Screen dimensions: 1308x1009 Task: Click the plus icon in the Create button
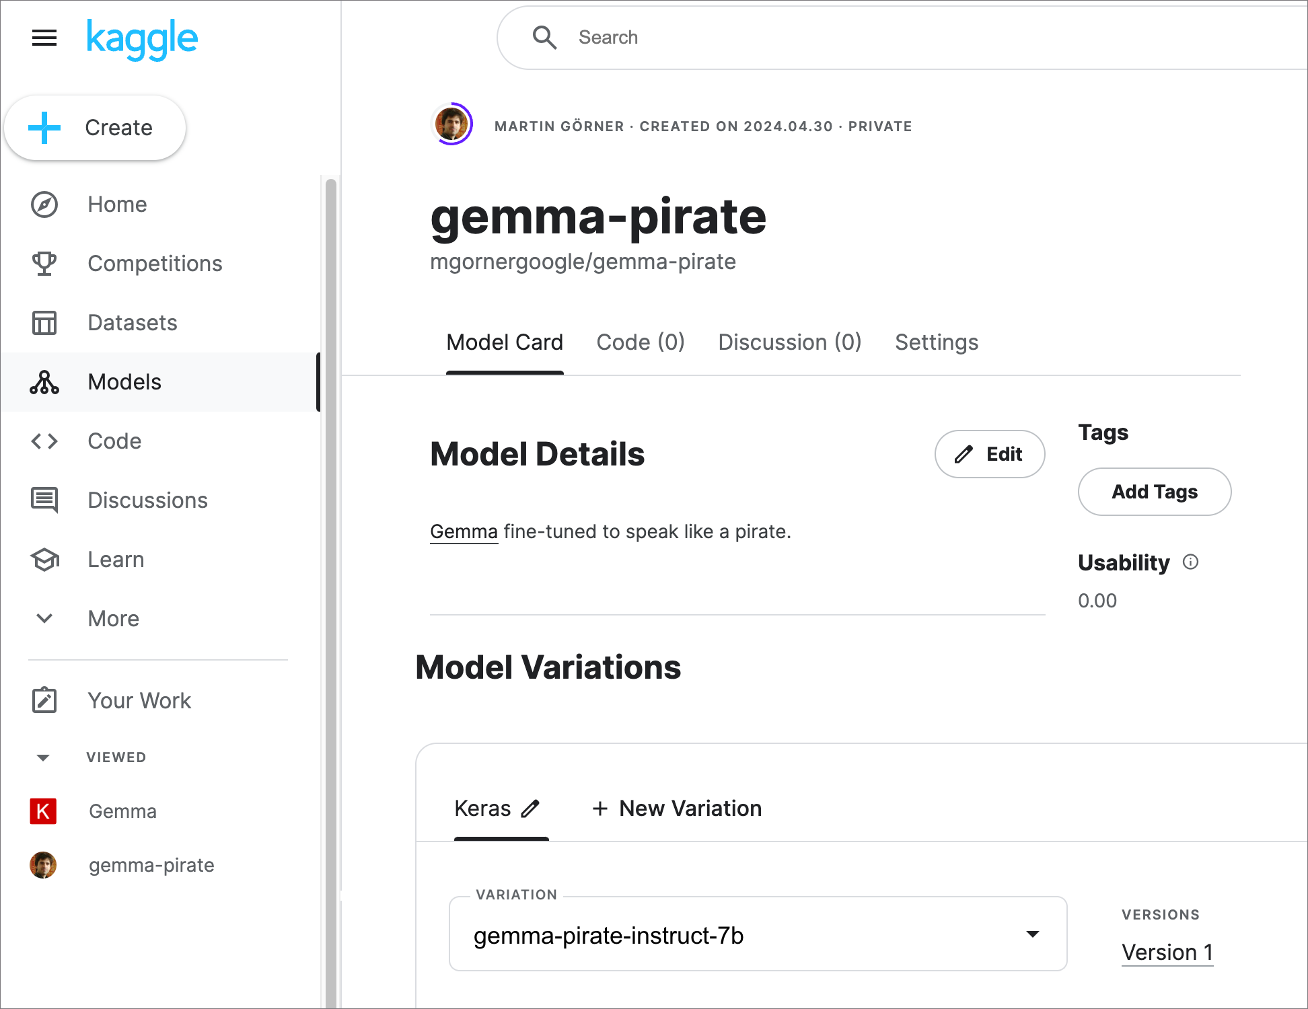44,128
